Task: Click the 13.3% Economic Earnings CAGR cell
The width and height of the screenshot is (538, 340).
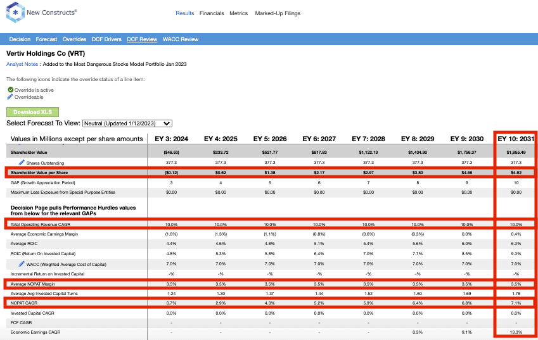Action: [516, 332]
